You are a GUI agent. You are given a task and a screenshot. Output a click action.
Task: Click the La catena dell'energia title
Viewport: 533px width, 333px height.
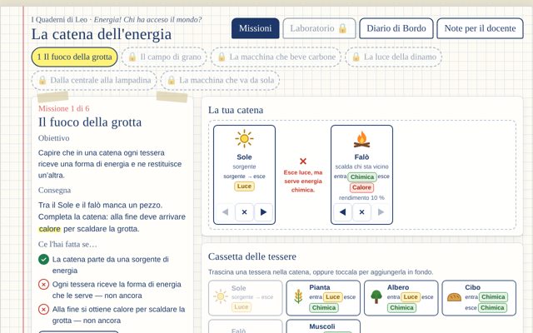(102, 34)
